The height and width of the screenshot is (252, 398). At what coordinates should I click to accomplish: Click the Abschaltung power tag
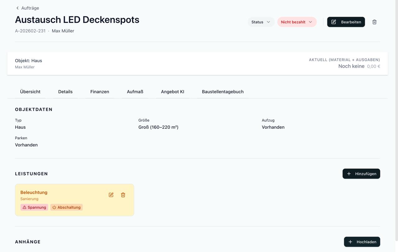[x=67, y=207]
